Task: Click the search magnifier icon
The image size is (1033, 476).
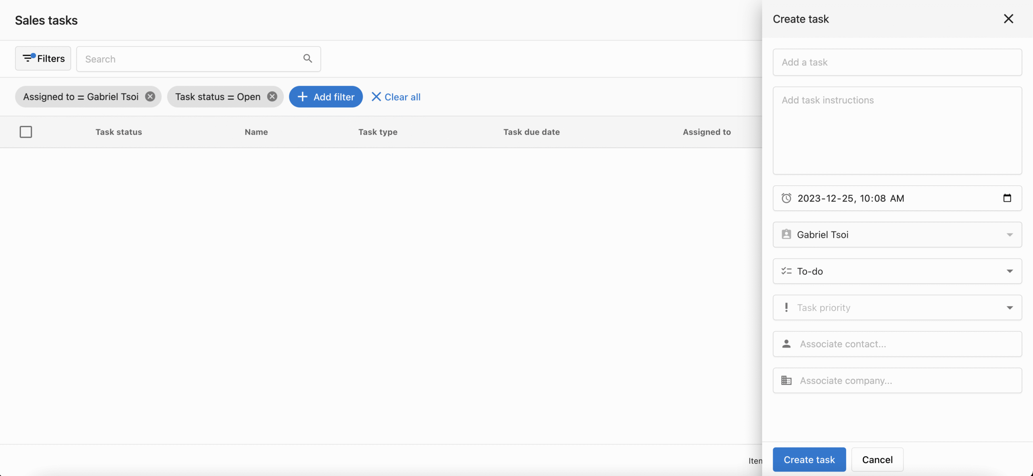Action: tap(307, 59)
